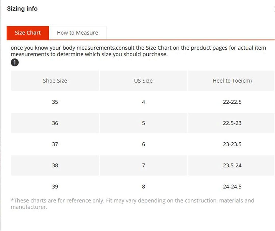Select shoe size 36 cell
The image size is (275, 231).
[x=55, y=123]
